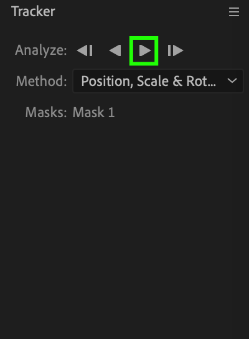Analyze one frame forward
This screenshot has height=339, width=249.
[x=176, y=51]
